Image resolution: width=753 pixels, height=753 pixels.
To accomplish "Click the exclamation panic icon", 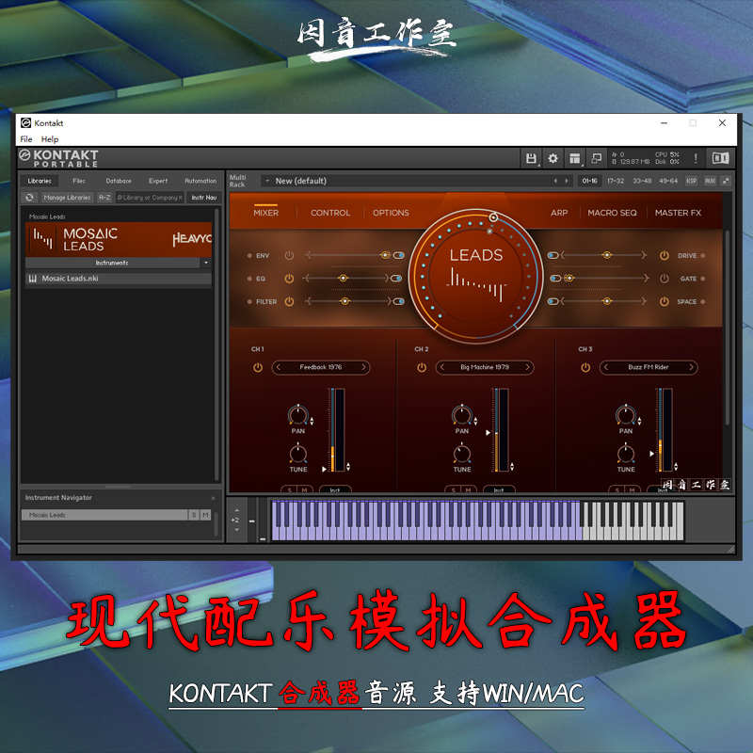I will click(695, 158).
